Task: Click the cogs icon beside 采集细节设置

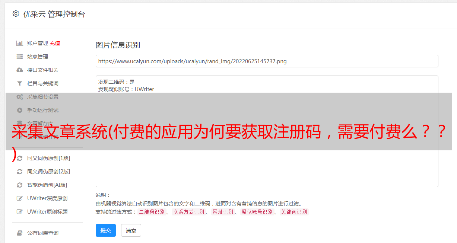Action: [20, 97]
